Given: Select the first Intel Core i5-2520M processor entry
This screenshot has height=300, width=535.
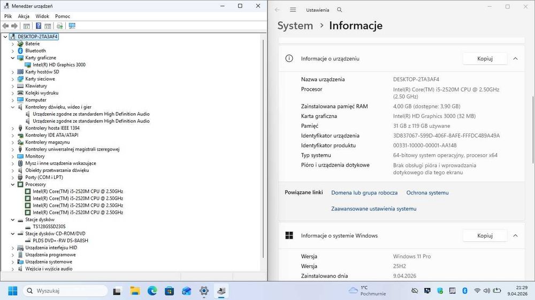Looking at the screenshot, I should [78, 192].
